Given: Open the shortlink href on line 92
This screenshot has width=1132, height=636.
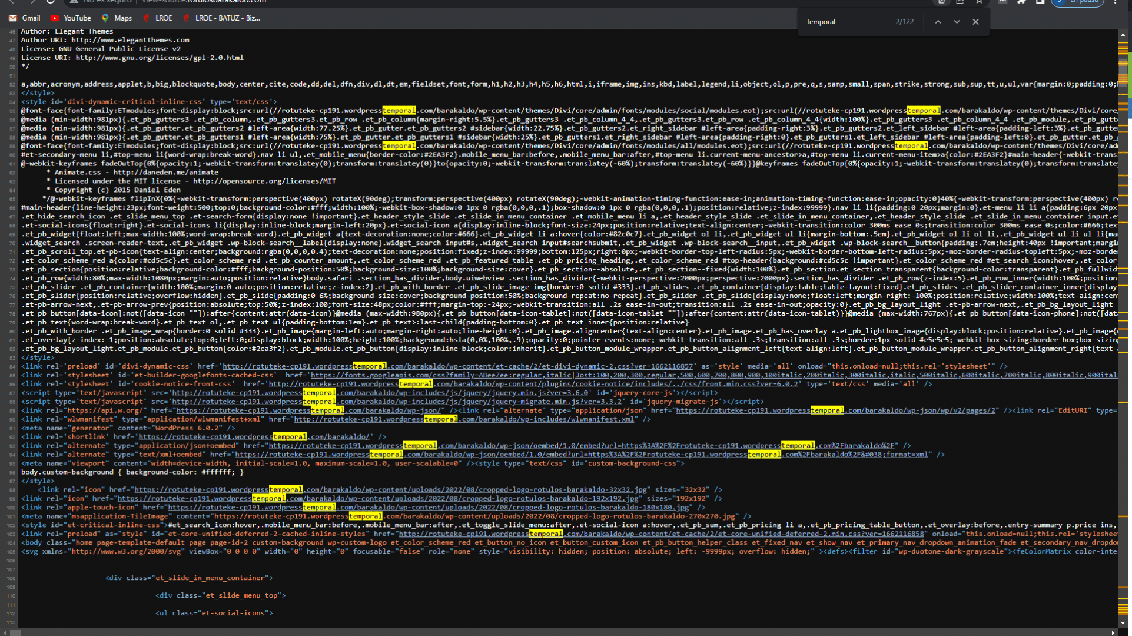Looking at the screenshot, I should (254, 437).
